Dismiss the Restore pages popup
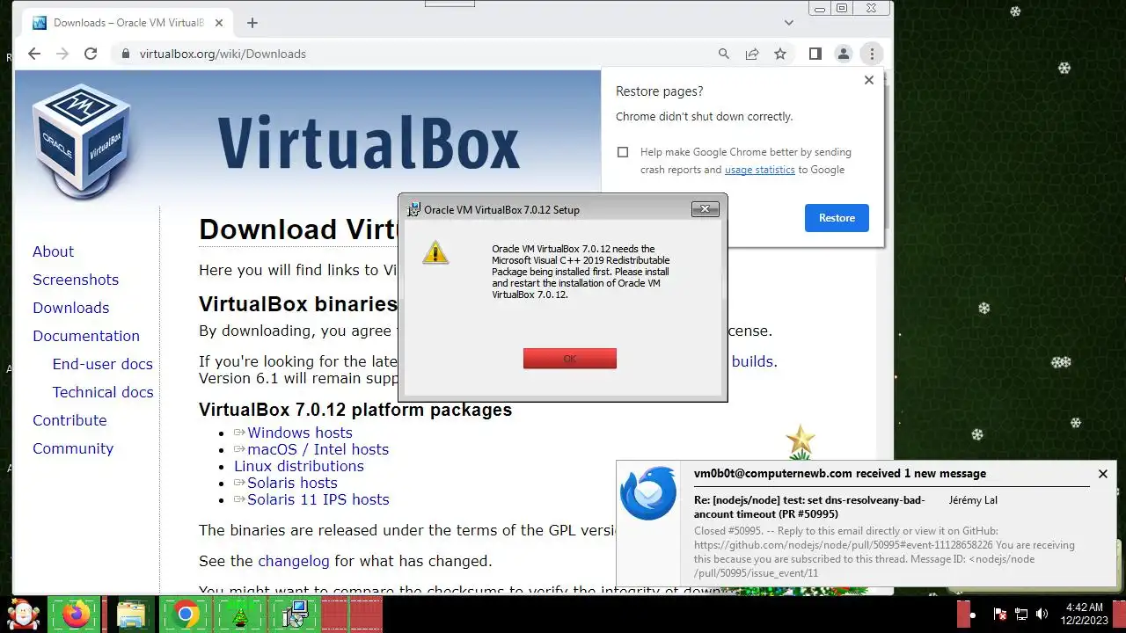Image resolution: width=1126 pixels, height=633 pixels. [869, 80]
